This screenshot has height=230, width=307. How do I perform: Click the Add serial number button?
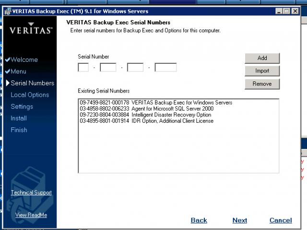[262, 58]
